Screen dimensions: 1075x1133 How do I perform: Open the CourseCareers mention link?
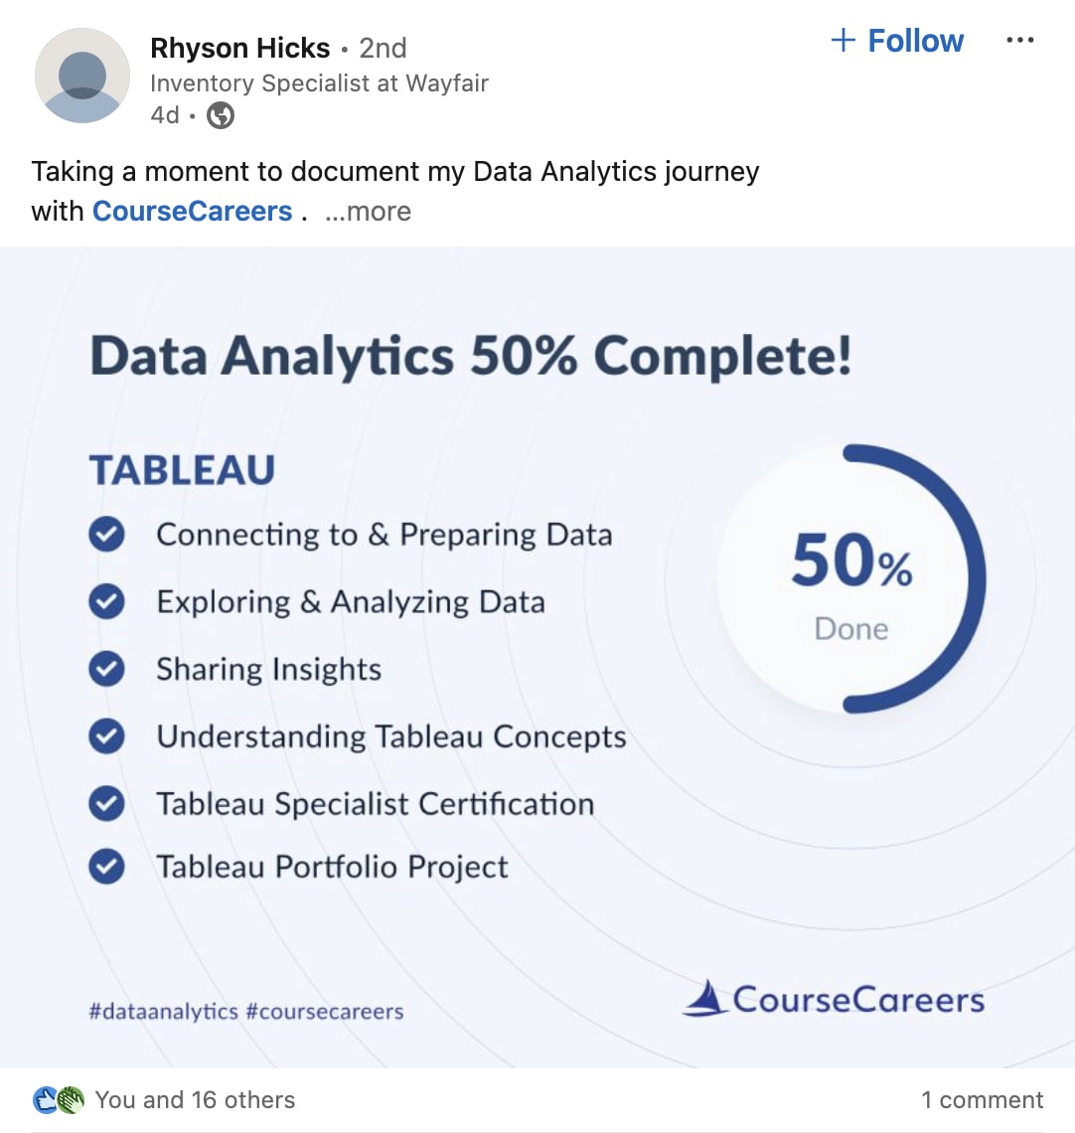coord(192,211)
